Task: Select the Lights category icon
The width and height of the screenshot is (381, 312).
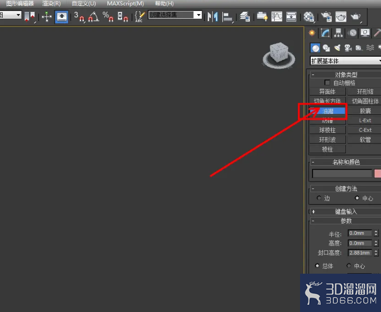Action: click(337, 48)
